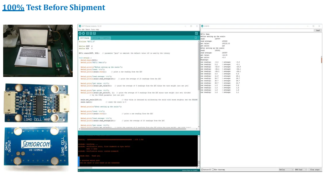This screenshot has height=178, width=325.
Task: Enable the Show timestamp checkbox
Action: click(x=213, y=169)
